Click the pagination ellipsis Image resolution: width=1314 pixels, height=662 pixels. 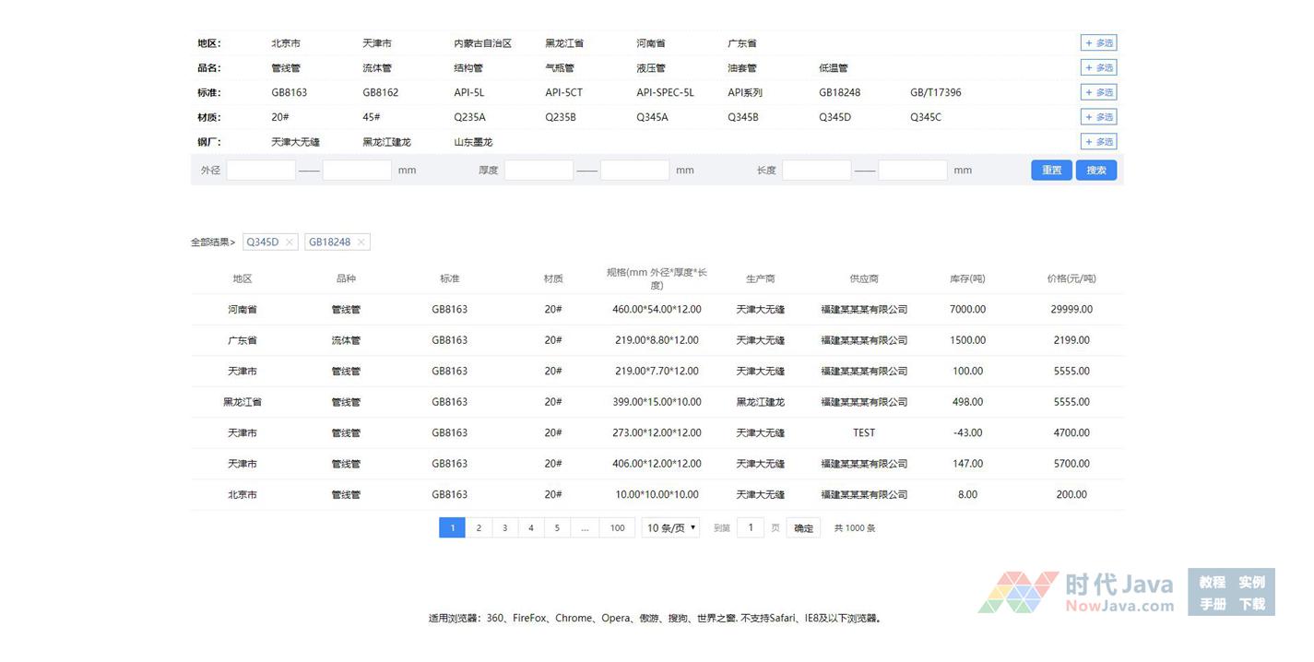coord(585,528)
